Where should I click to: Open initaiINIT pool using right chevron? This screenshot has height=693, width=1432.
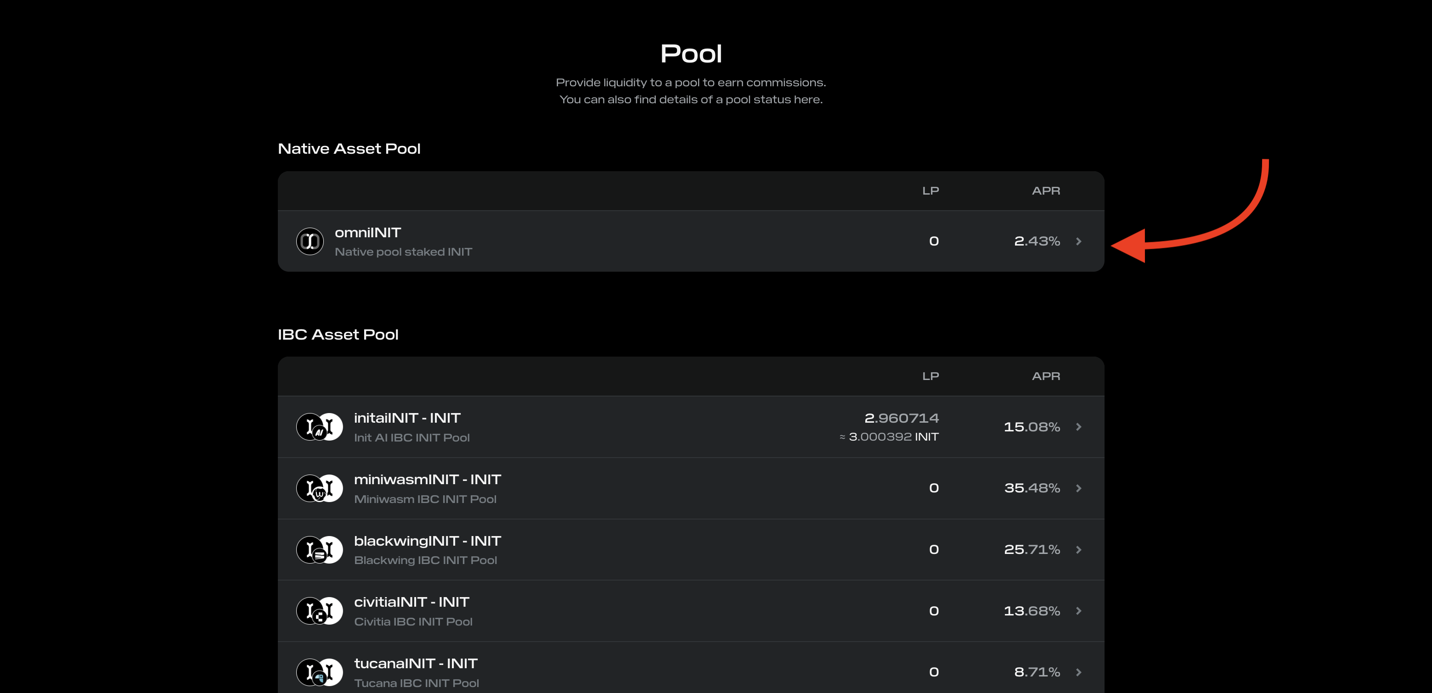1078,427
